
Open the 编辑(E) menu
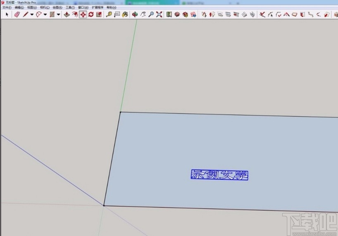click(19, 7)
